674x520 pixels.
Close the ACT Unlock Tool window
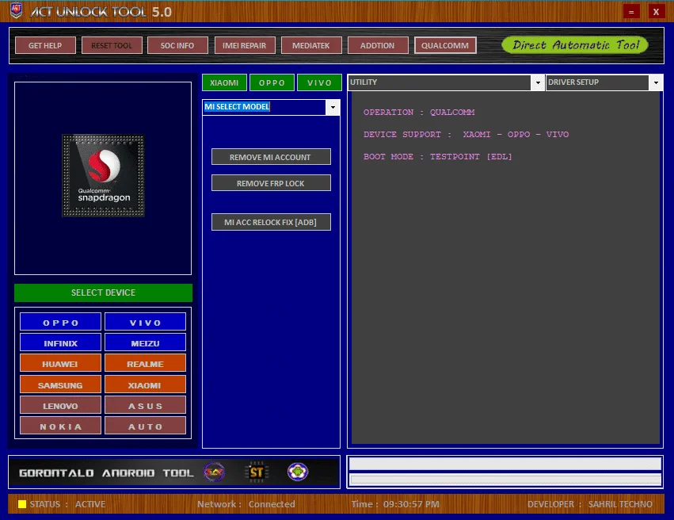656,12
